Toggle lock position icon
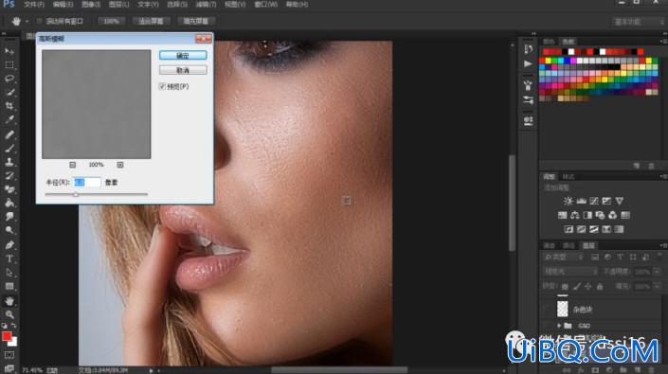The width and height of the screenshot is (668, 374). pyautogui.click(x=587, y=286)
